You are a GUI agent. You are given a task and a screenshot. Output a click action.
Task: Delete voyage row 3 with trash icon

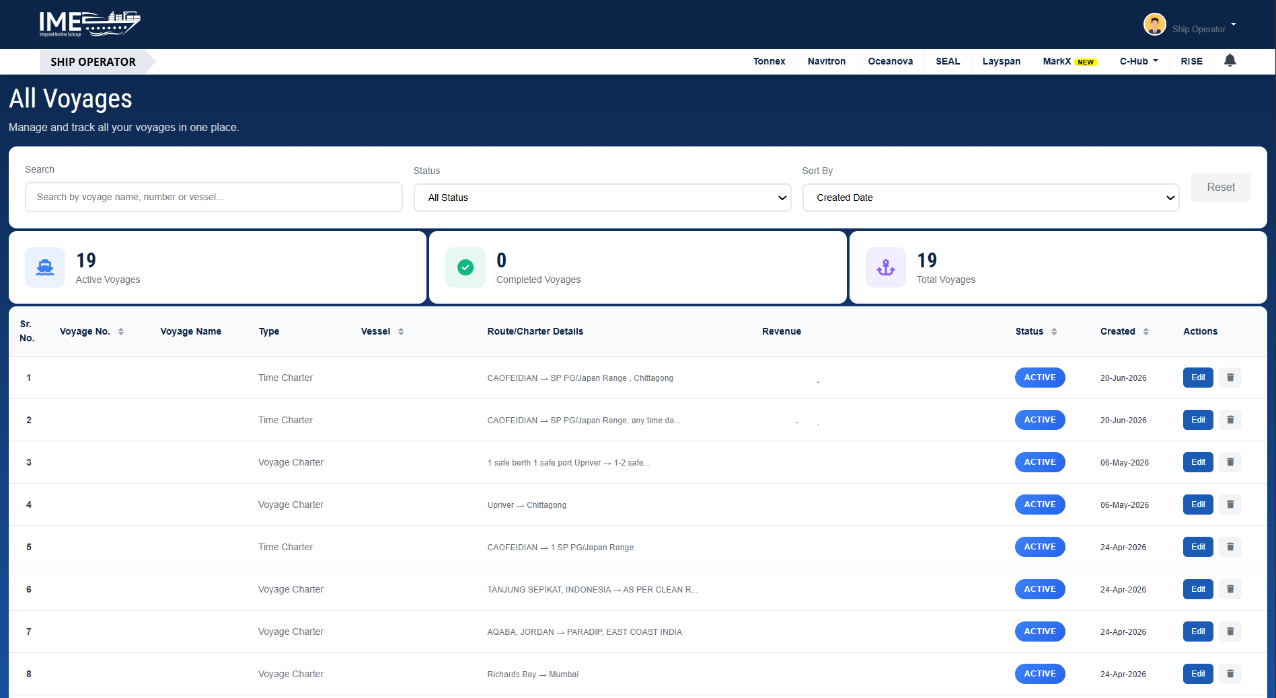click(1230, 462)
